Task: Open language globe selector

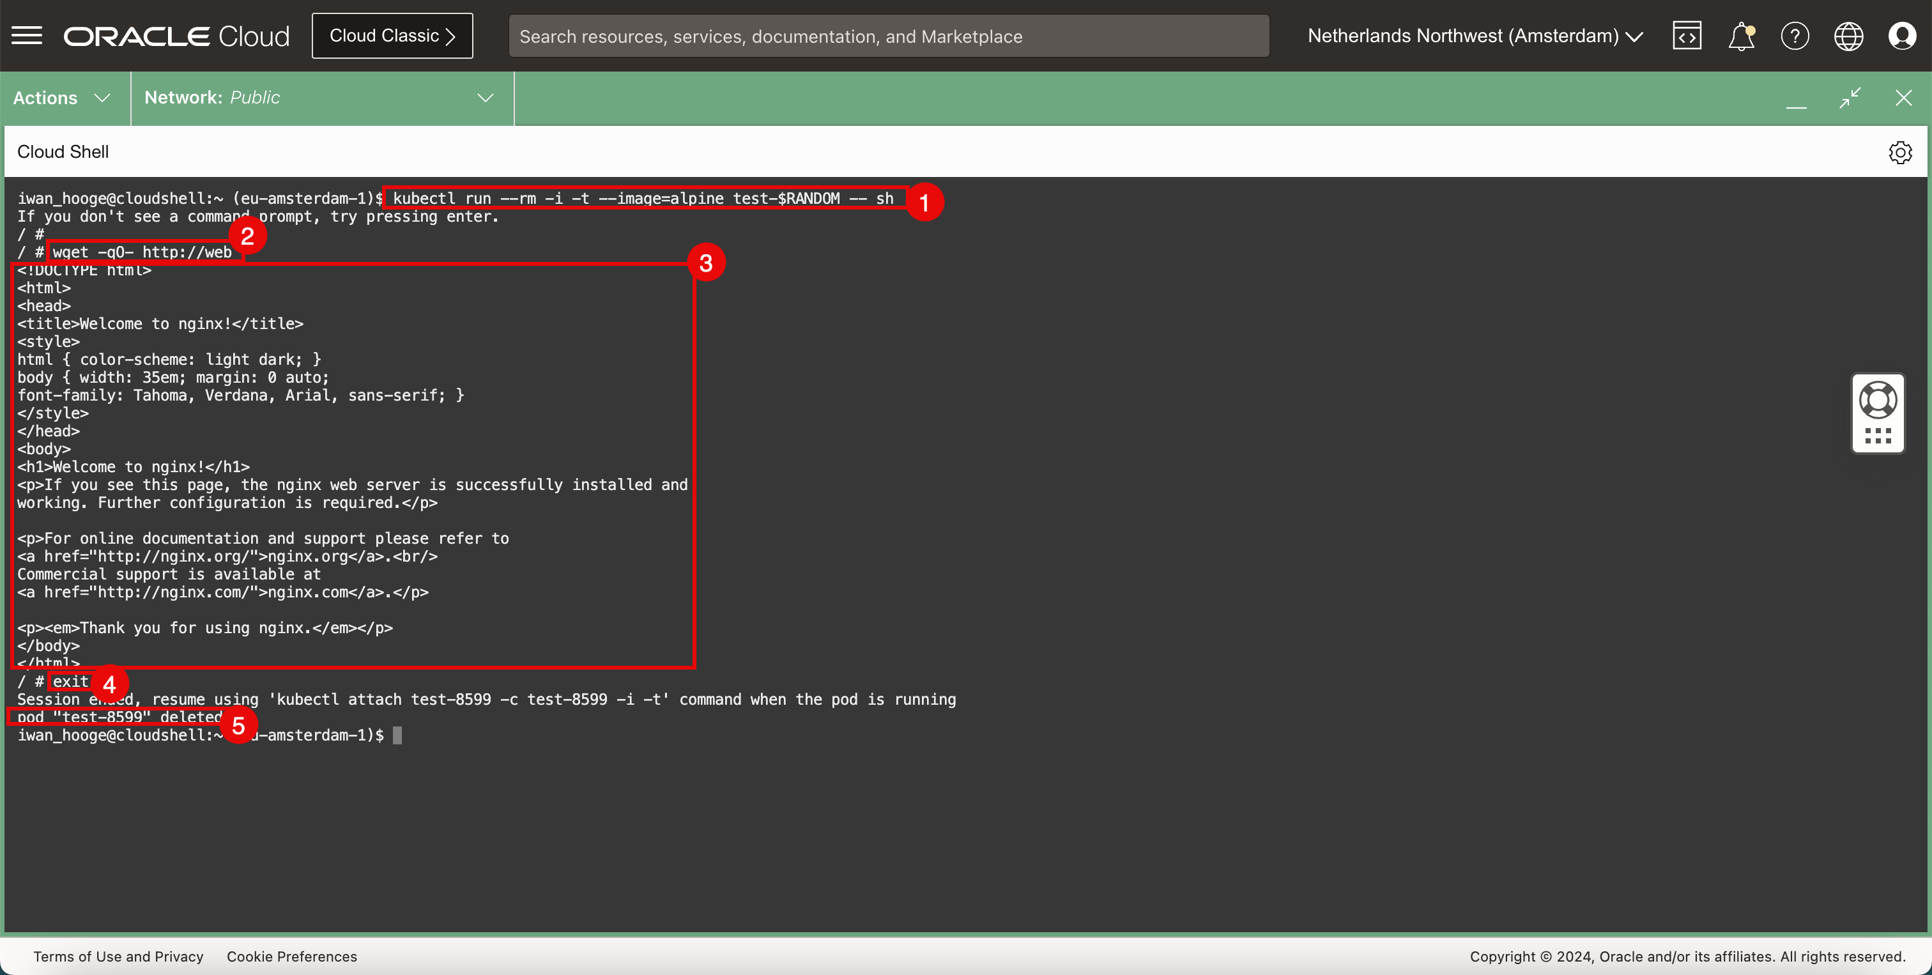Action: [1848, 35]
